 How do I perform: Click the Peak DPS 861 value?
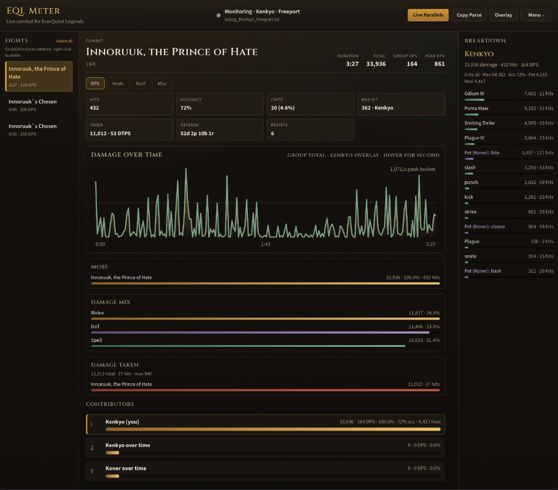coord(440,64)
